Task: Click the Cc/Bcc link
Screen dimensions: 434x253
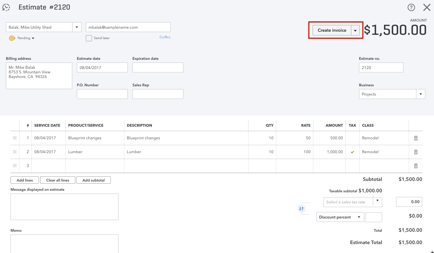Action: tap(165, 37)
